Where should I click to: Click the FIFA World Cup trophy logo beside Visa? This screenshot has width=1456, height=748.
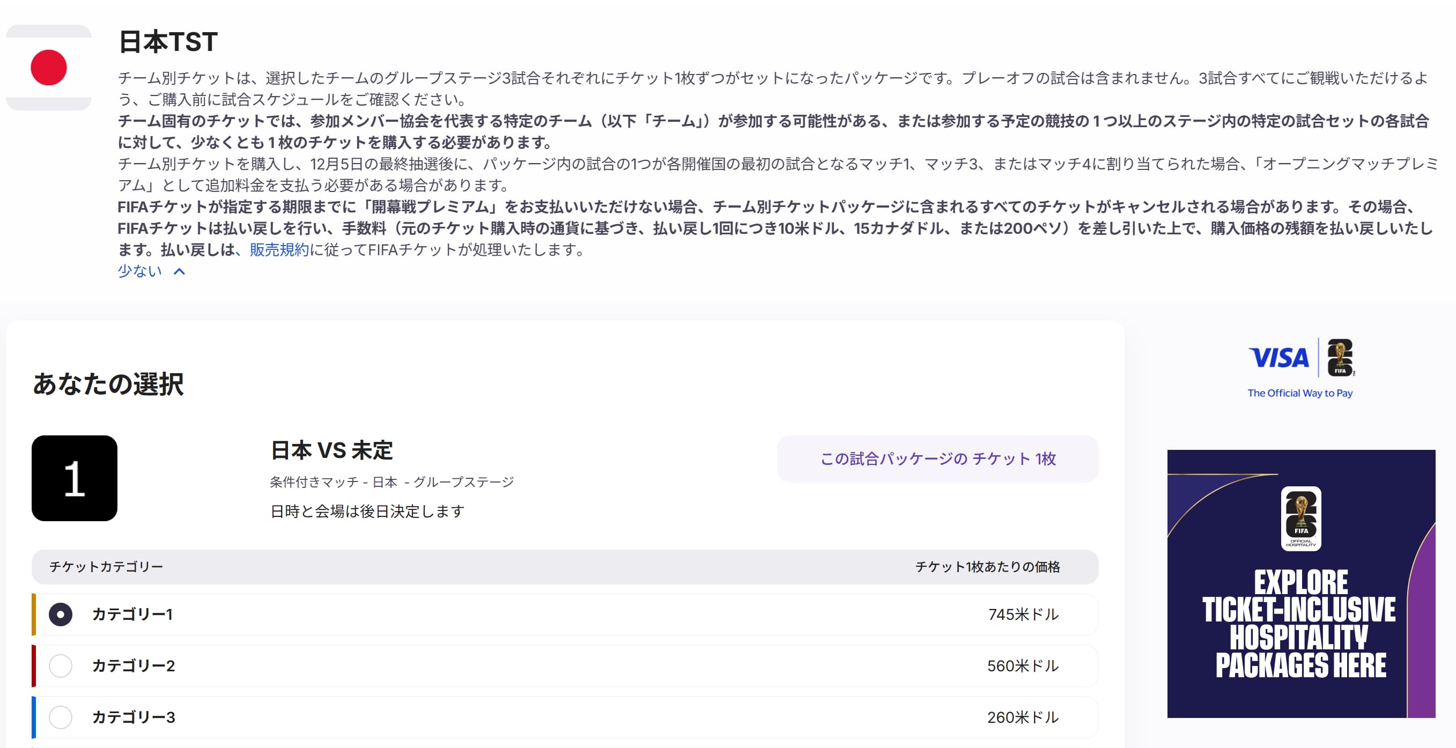(1340, 358)
